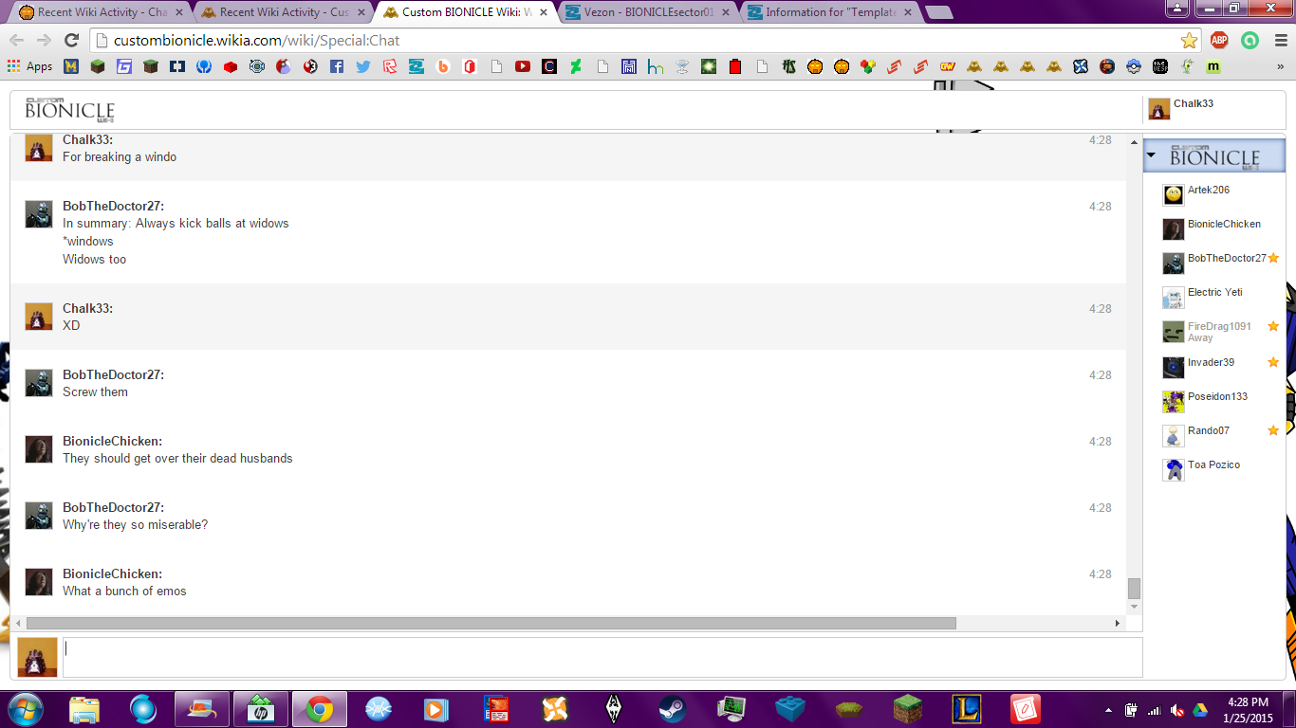Screen dimensions: 1296x728
Task: Open the green 'm' bookmark
Action: point(1213,66)
